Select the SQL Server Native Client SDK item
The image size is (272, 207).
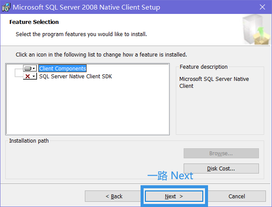click(x=75, y=76)
